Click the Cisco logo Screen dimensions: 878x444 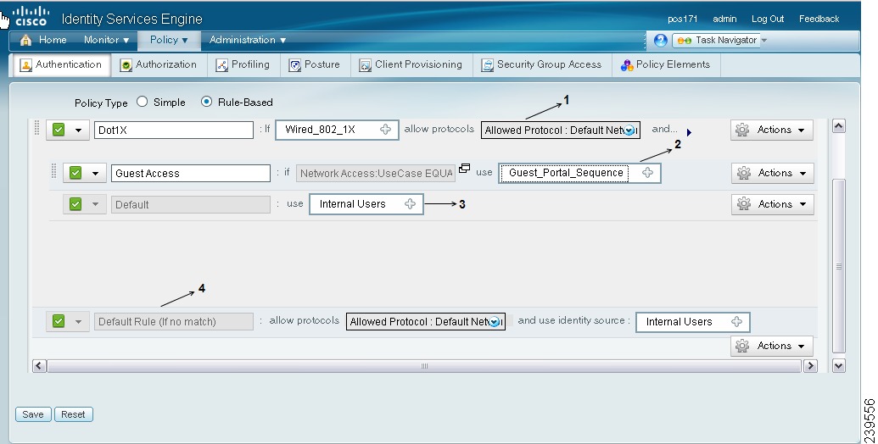point(31,17)
